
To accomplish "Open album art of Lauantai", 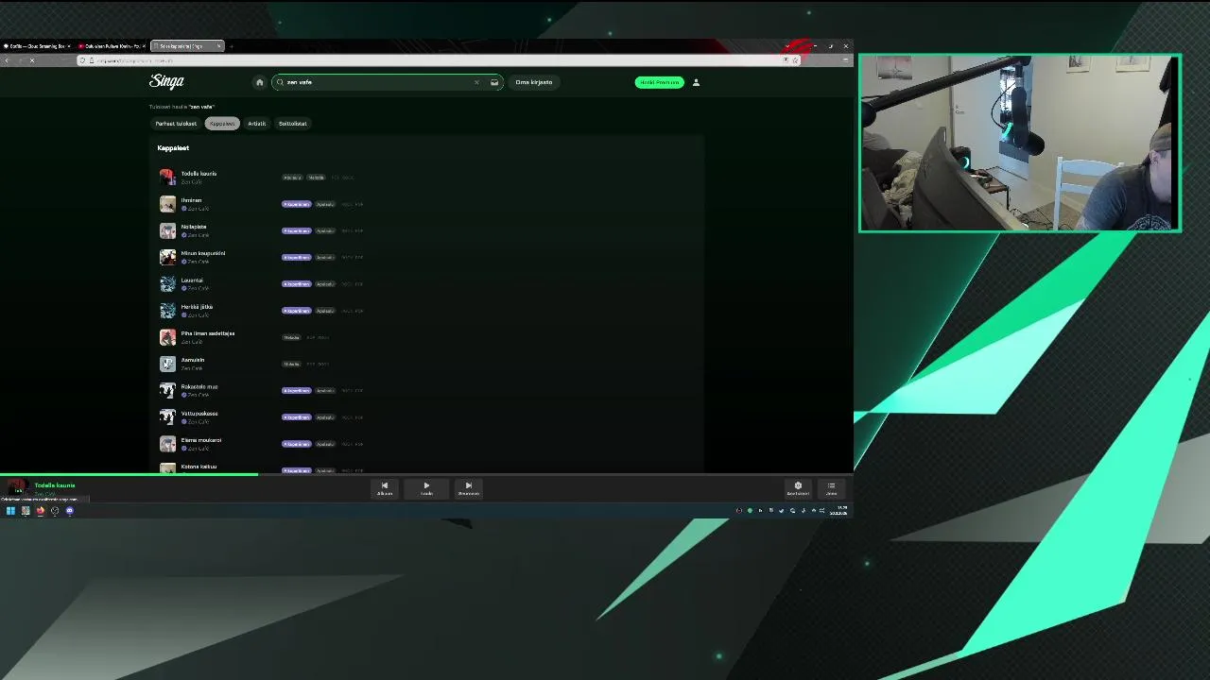I will [167, 283].
